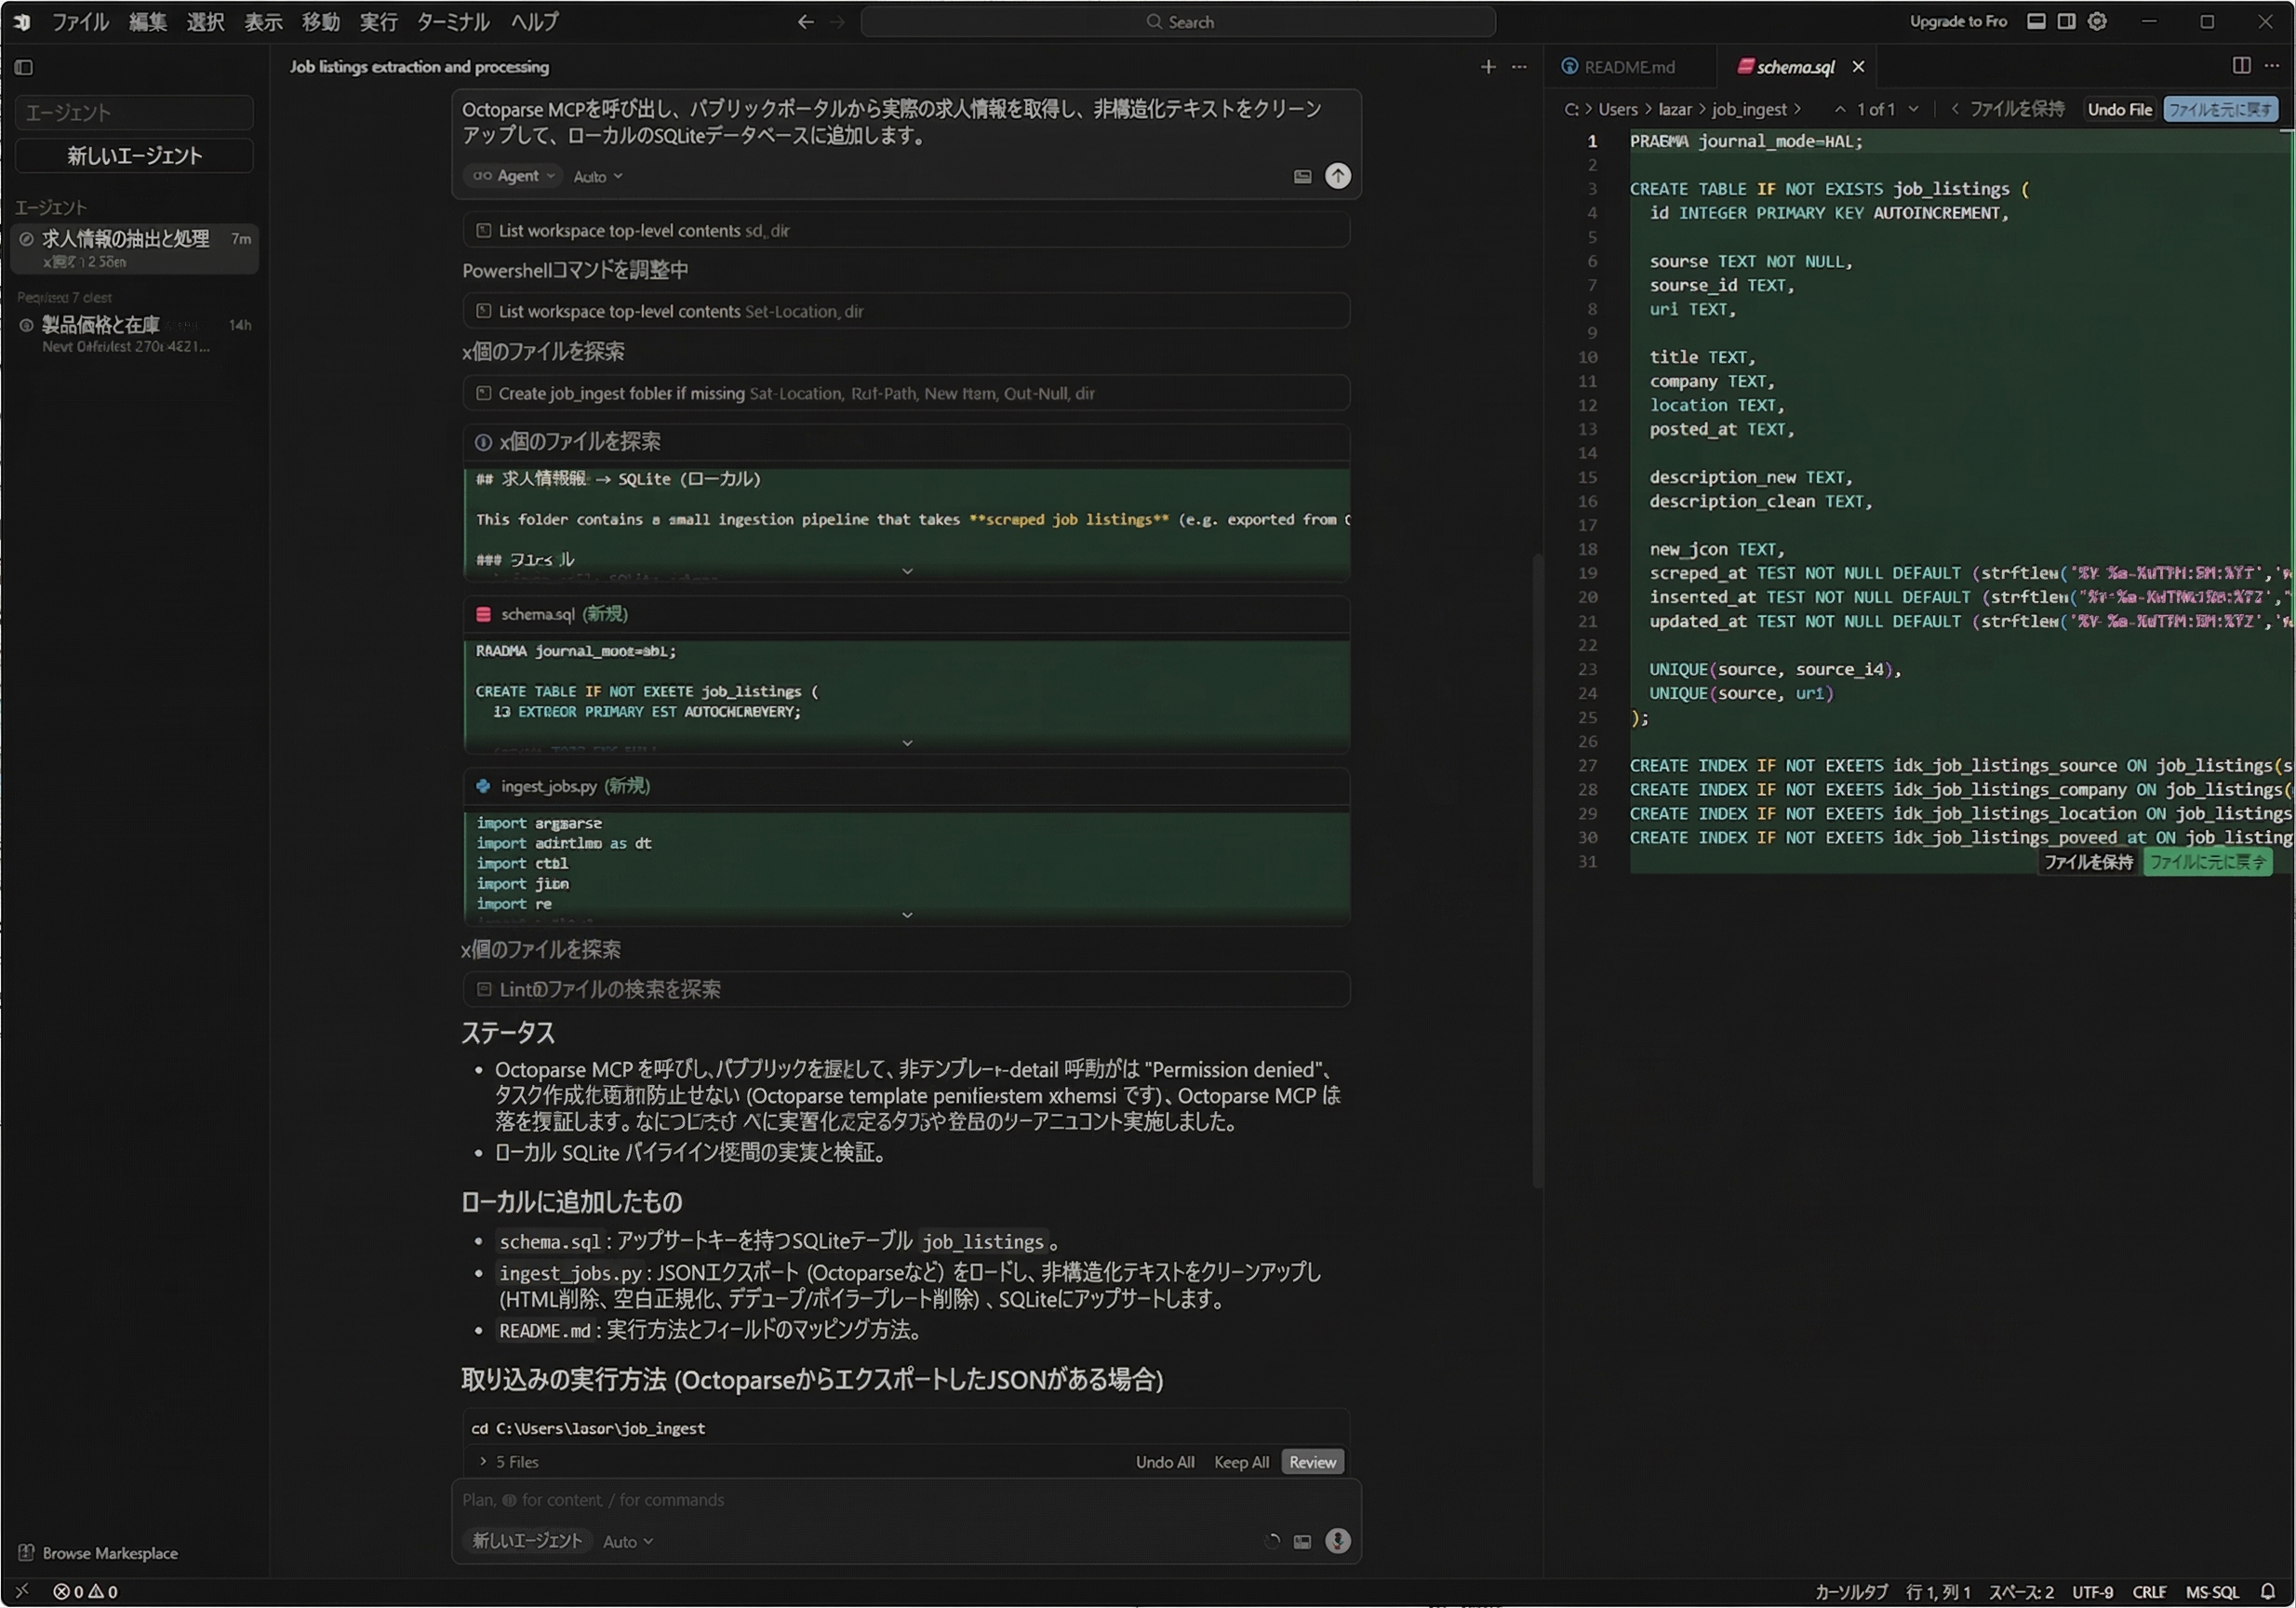Click Undo All changes
2296x1608 pixels.
[x=1165, y=1461]
